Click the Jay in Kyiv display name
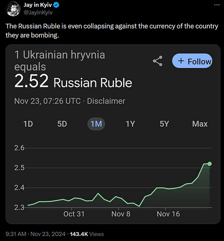 click(38, 5)
